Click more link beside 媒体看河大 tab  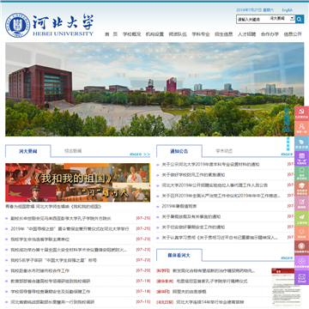[x=287, y=257]
